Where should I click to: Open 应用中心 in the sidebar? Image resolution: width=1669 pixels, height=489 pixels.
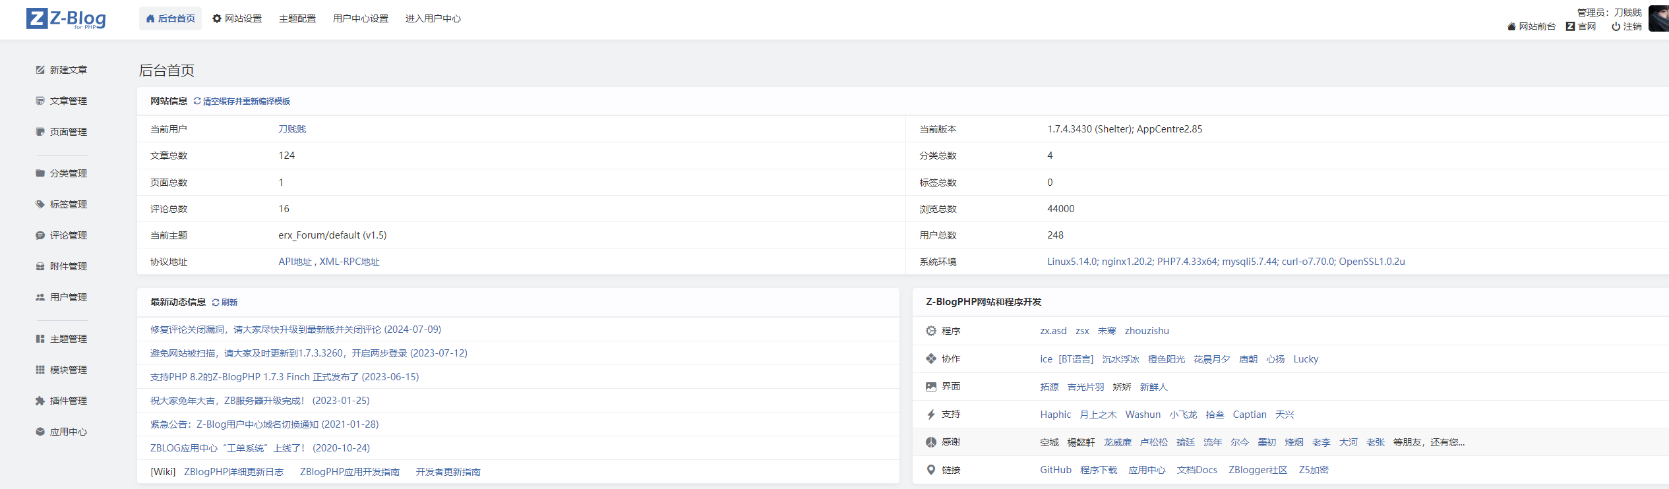coord(68,432)
